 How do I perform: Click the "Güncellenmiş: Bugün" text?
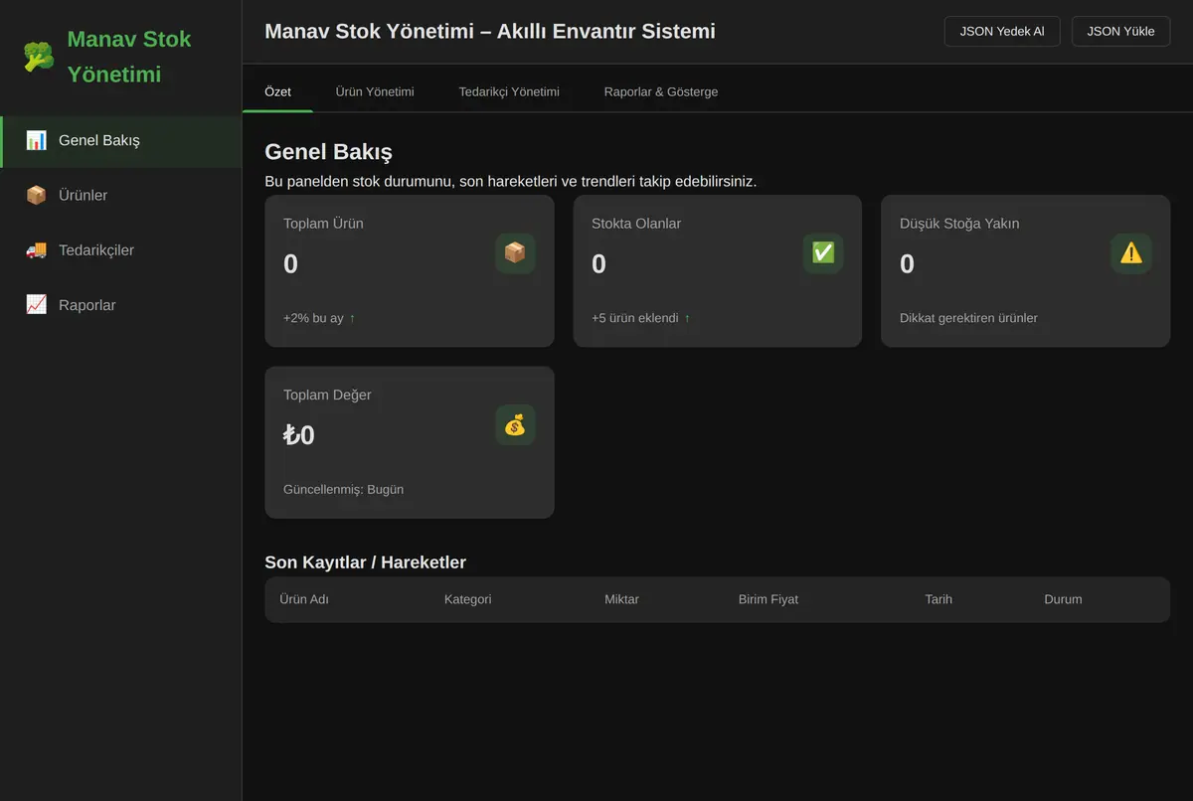[x=343, y=489]
